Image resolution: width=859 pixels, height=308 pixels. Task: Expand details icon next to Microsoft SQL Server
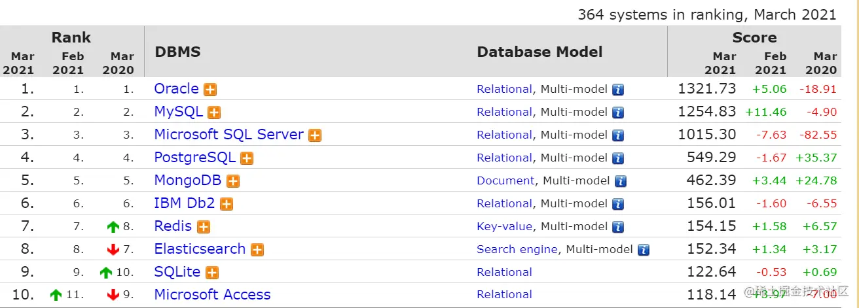click(315, 135)
